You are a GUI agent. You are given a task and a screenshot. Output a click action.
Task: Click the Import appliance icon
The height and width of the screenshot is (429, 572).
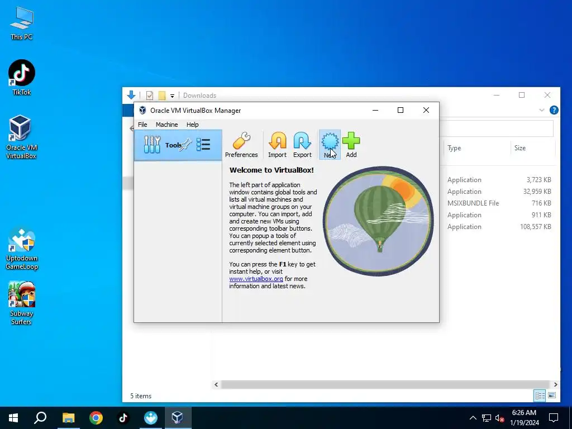point(277,145)
